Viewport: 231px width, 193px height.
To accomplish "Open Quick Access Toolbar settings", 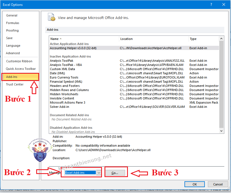I will point(21,69).
